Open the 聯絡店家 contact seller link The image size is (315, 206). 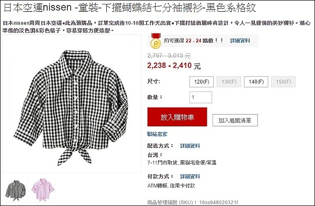click(x=157, y=134)
